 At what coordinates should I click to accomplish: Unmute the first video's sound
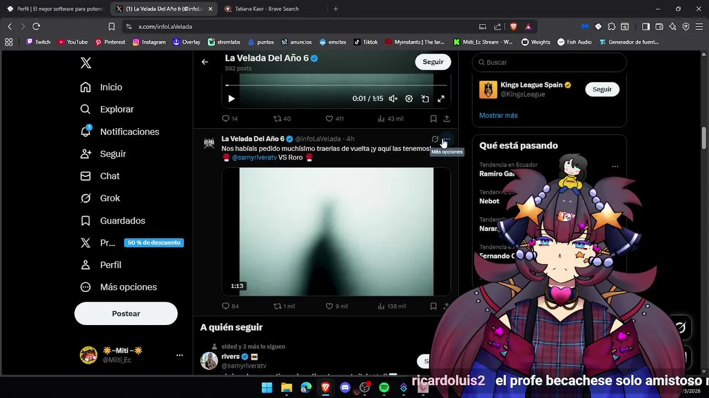[x=393, y=99]
